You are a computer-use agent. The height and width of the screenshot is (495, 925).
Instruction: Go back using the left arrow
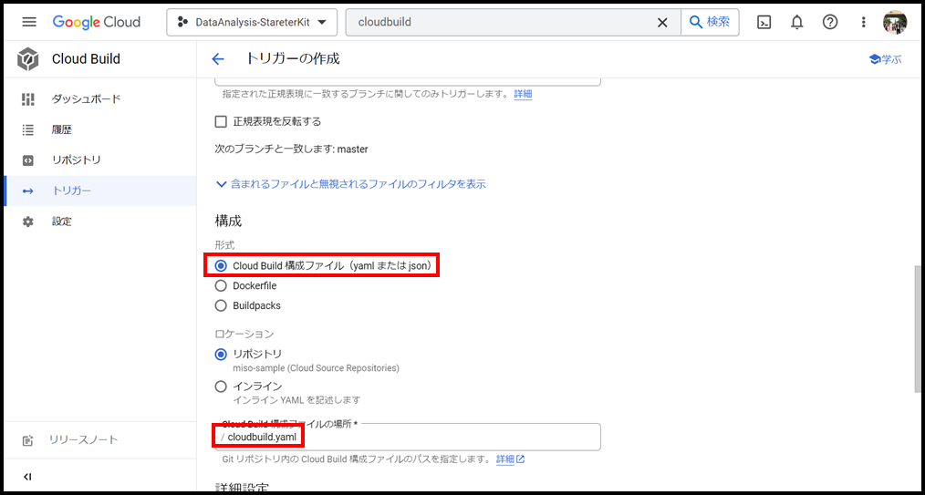[x=218, y=59]
